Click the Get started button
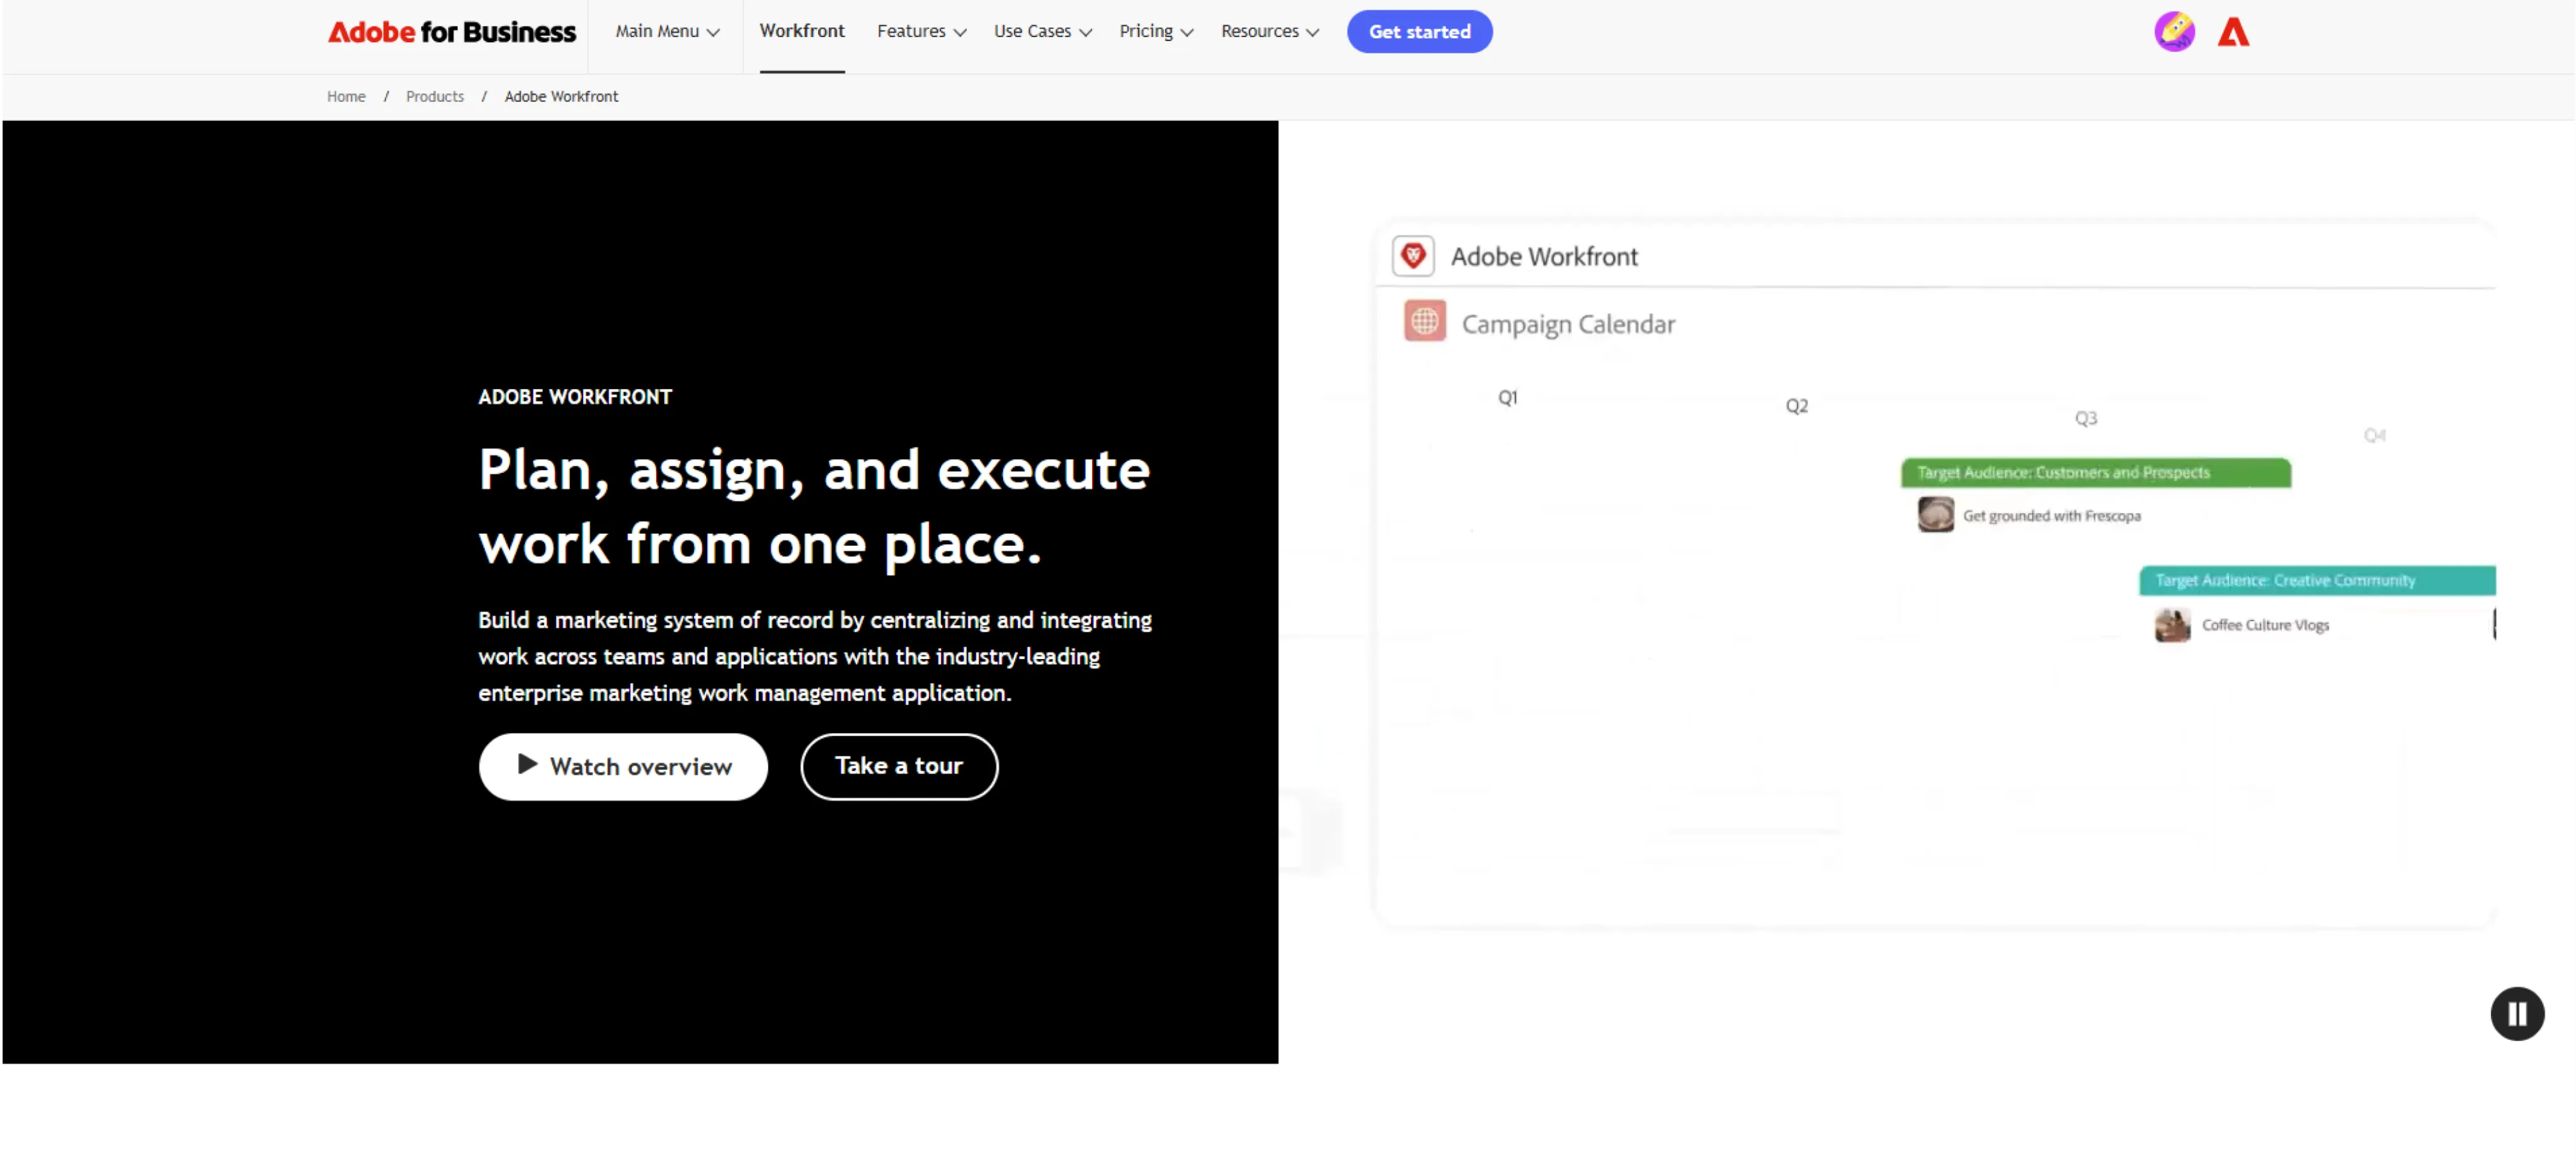2576x1167 pixels. coord(1419,31)
